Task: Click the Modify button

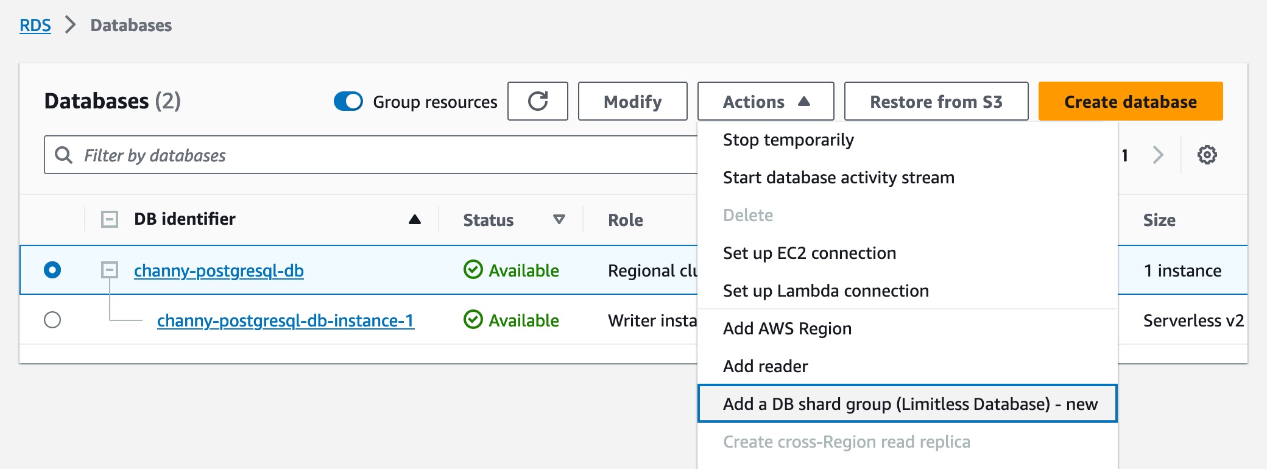Action: pyautogui.click(x=632, y=101)
